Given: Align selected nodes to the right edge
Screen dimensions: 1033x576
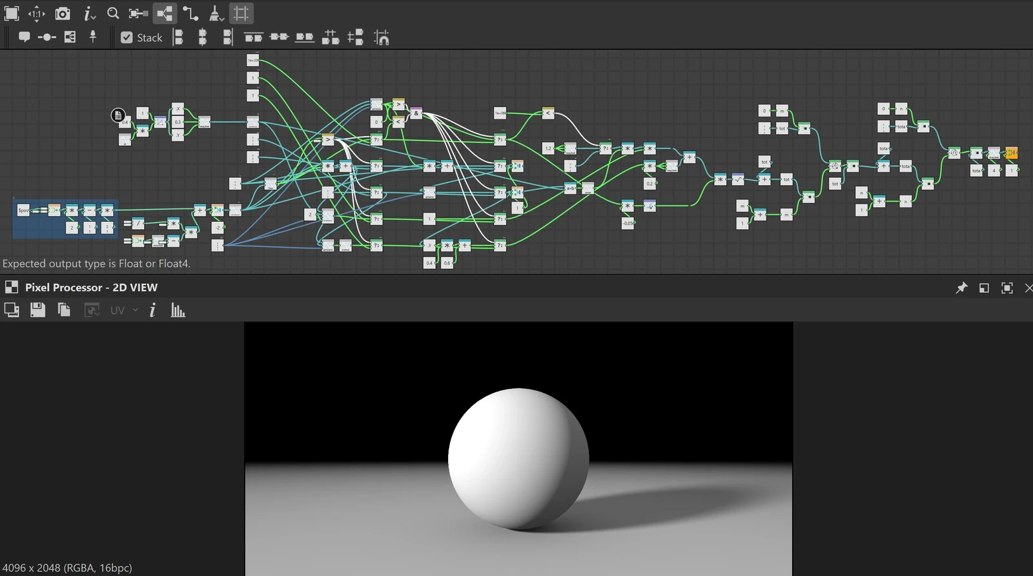Looking at the screenshot, I should click(x=227, y=37).
